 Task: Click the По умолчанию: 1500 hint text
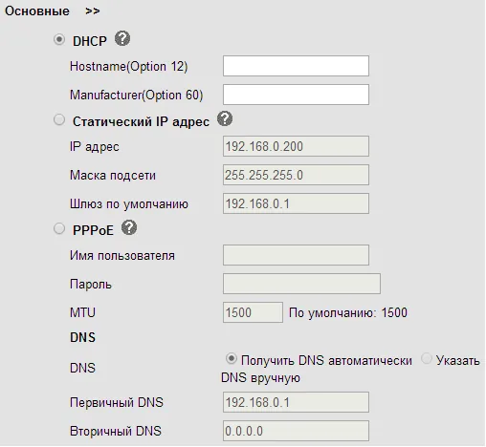[x=348, y=312]
